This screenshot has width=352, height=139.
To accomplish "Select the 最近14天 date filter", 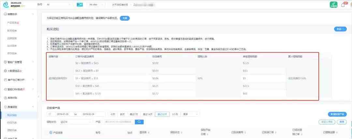I will (x=148, y=114).
